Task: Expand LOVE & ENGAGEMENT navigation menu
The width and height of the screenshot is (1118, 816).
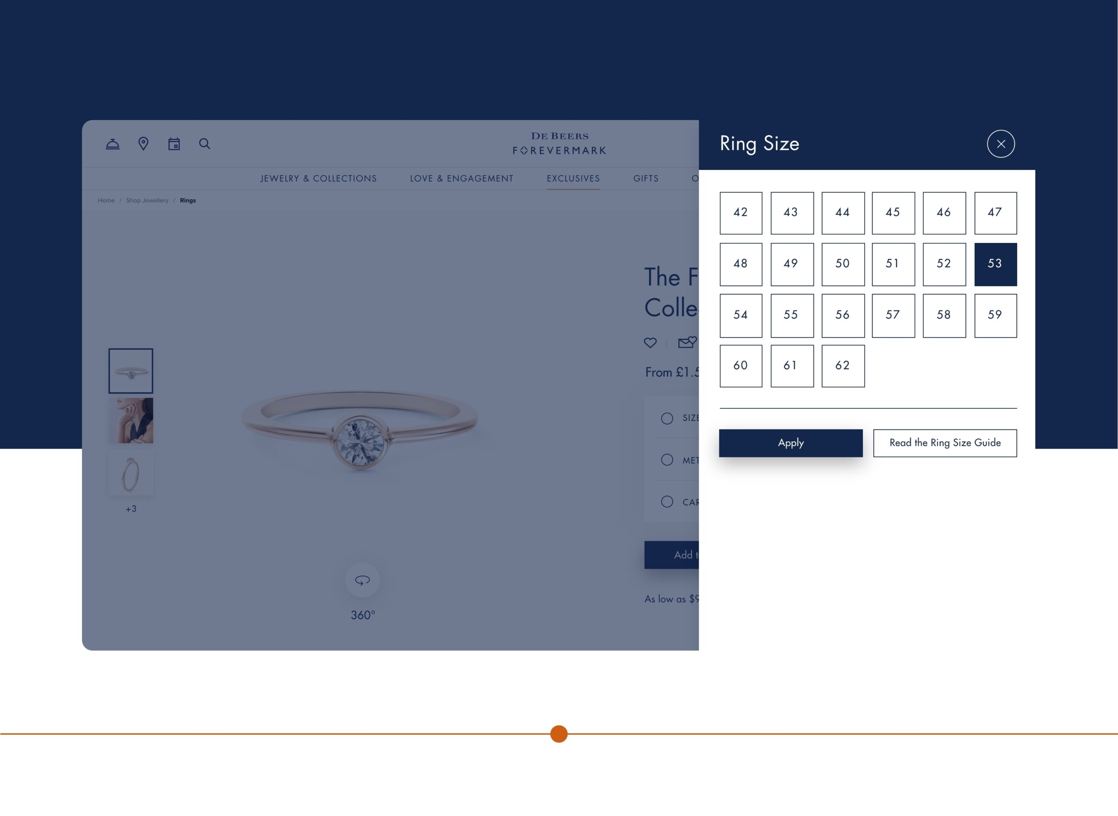Action: tap(462, 177)
